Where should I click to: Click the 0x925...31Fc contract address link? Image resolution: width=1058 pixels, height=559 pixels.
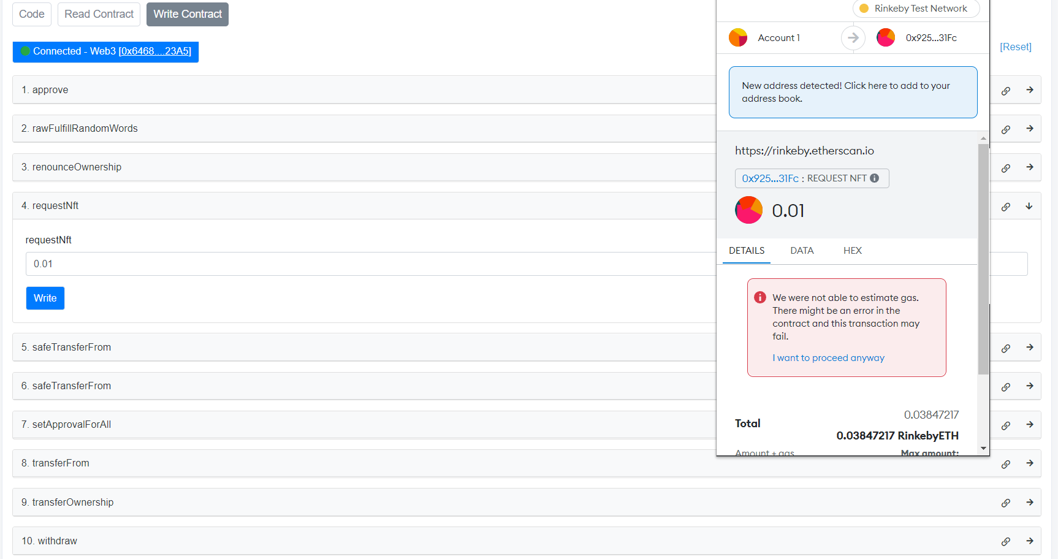tap(770, 178)
